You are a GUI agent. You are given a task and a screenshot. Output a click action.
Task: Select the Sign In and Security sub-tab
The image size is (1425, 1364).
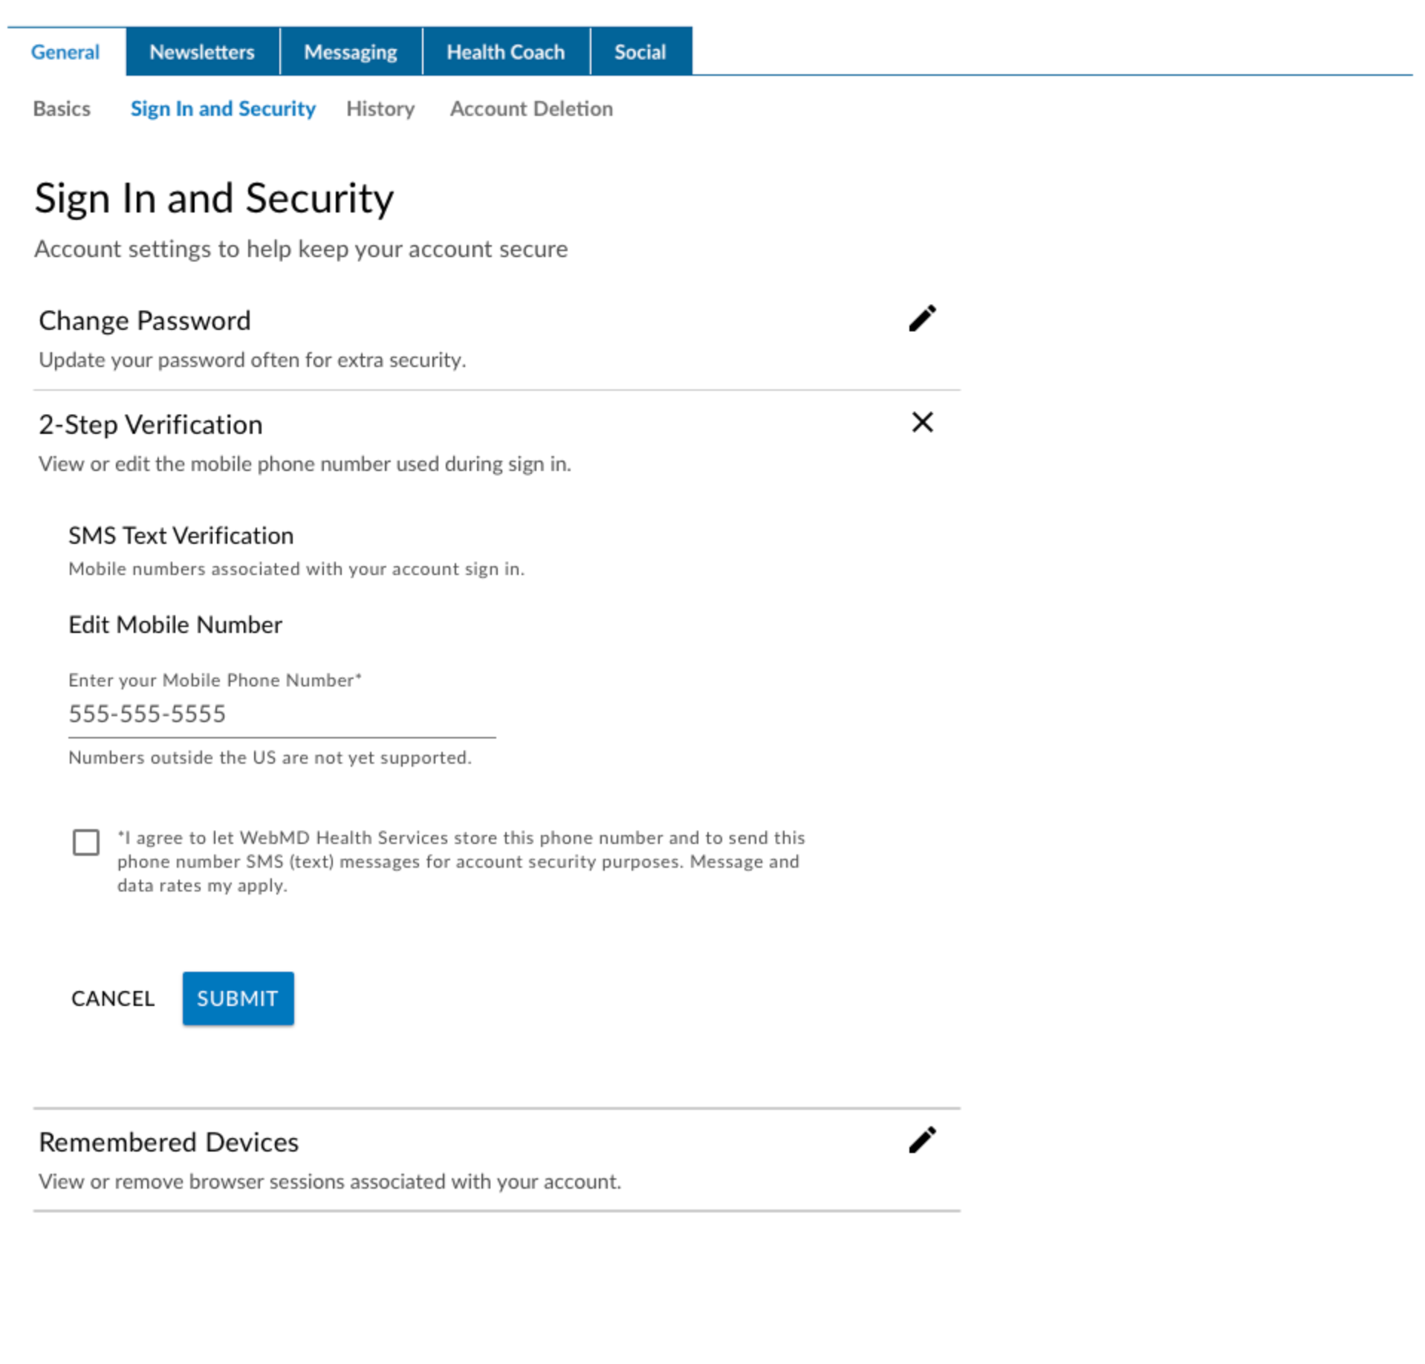[x=223, y=108]
